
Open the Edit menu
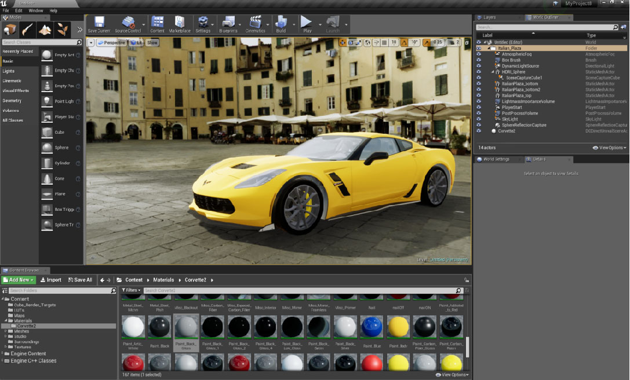point(19,10)
